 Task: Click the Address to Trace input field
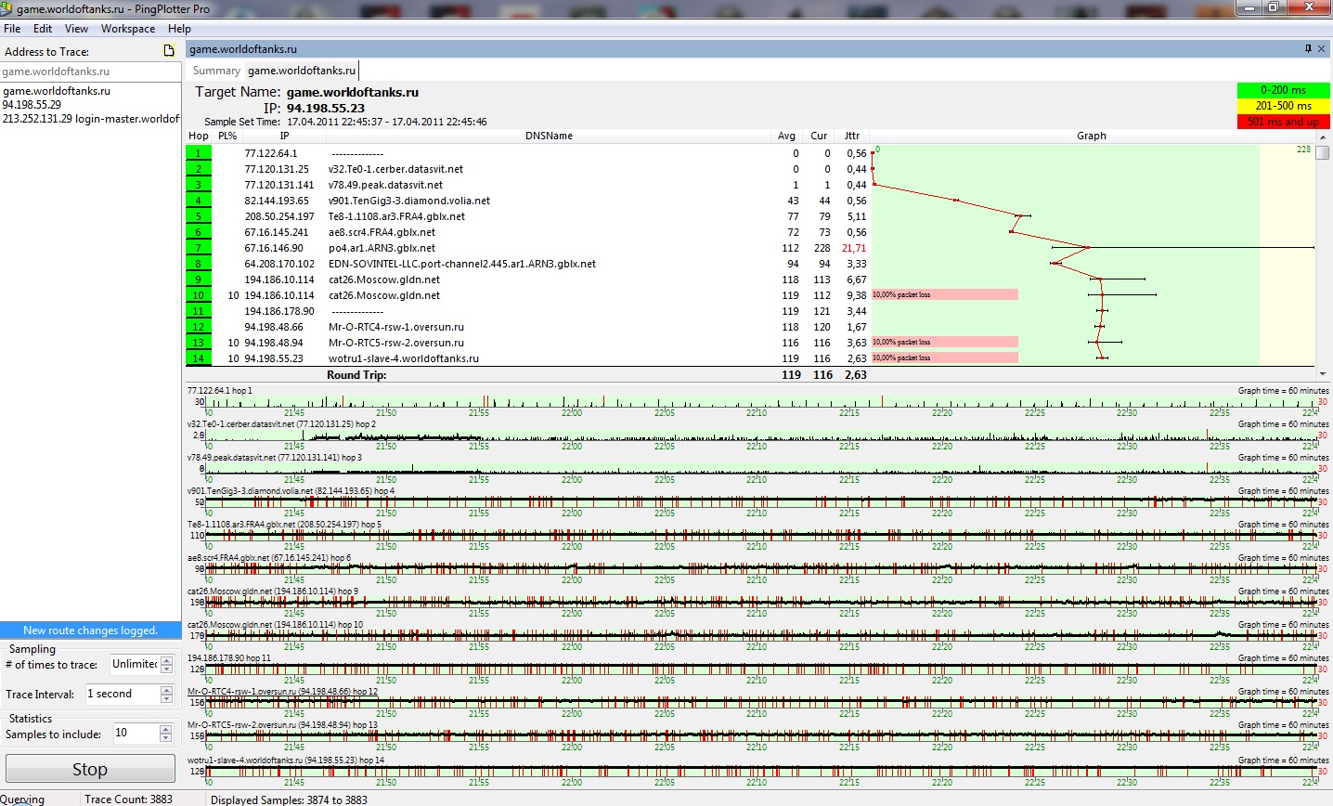pos(90,71)
